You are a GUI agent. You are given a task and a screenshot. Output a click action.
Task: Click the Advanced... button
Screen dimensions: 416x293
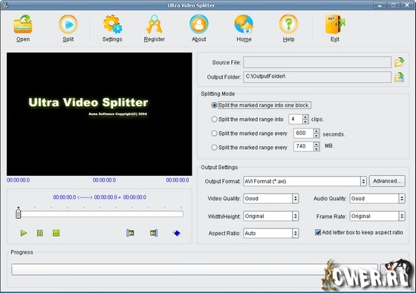click(x=387, y=181)
